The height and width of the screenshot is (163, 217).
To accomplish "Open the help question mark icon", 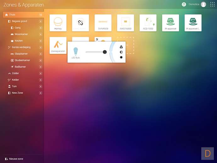I will (184, 4).
